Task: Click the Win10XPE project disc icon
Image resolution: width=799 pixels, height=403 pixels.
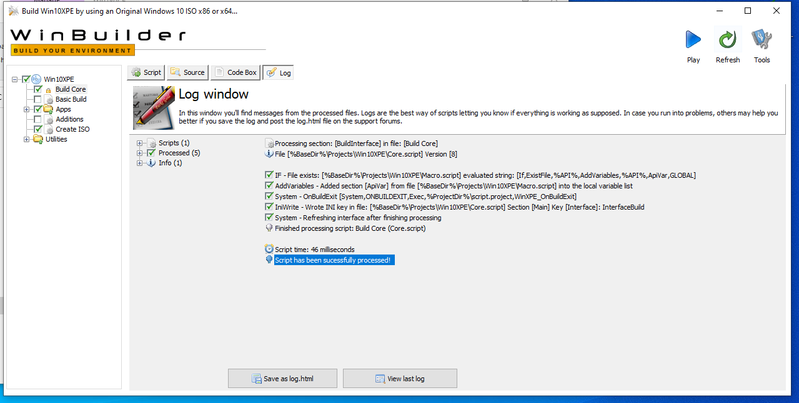Action: 36,79
